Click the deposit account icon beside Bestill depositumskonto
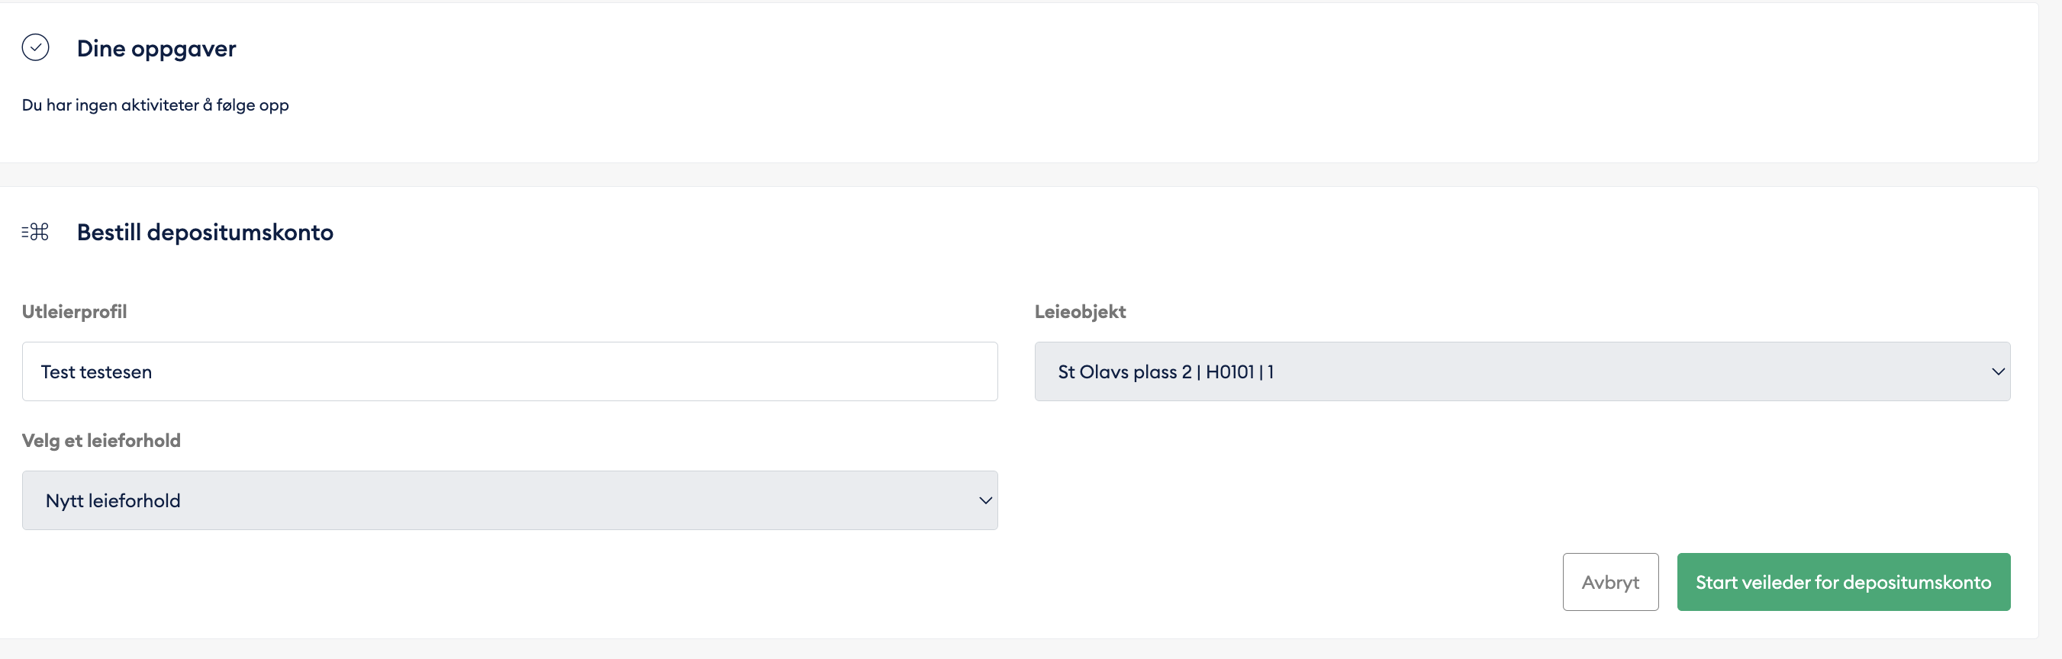The image size is (2062, 659). point(35,232)
